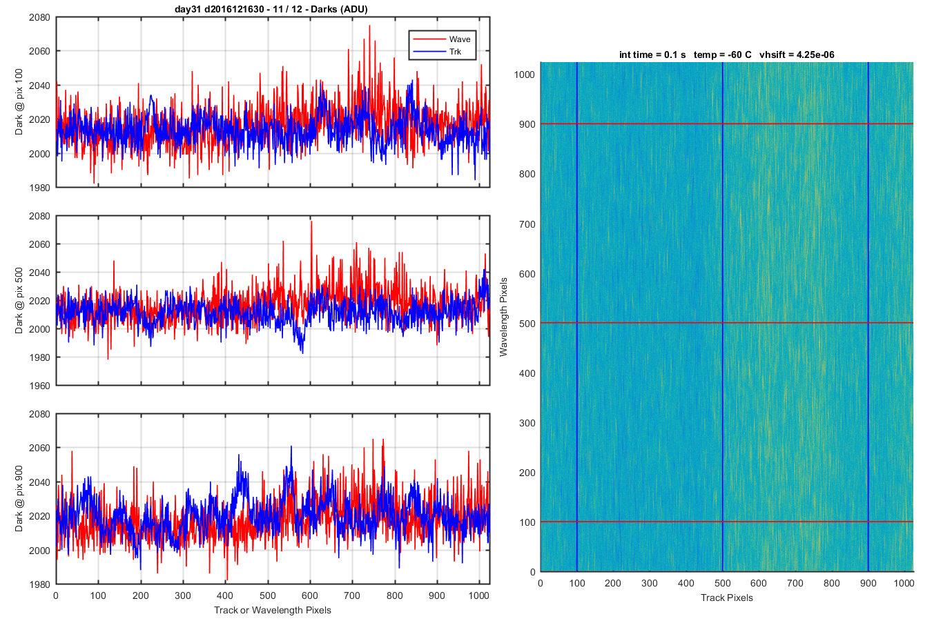
Task: Click the 'Trk' legend label
Action: click(455, 52)
